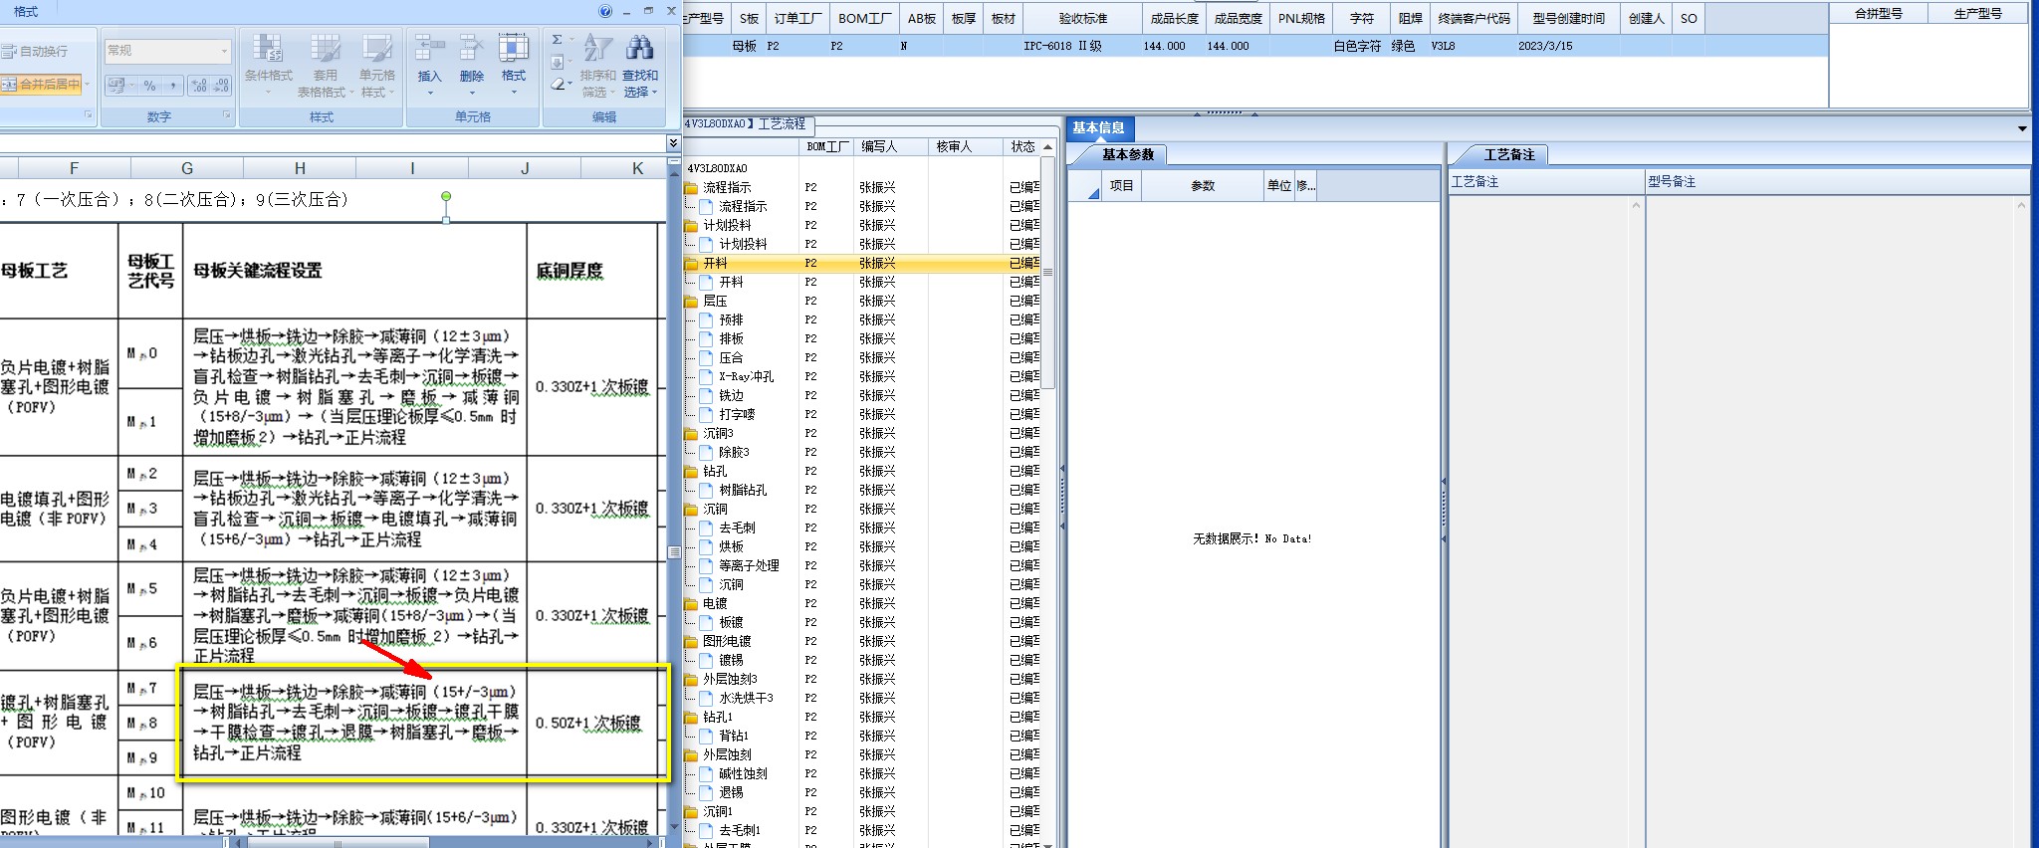2039x848 pixels.
Task: Click 合拼型号 column header
Action: click(x=1878, y=14)
